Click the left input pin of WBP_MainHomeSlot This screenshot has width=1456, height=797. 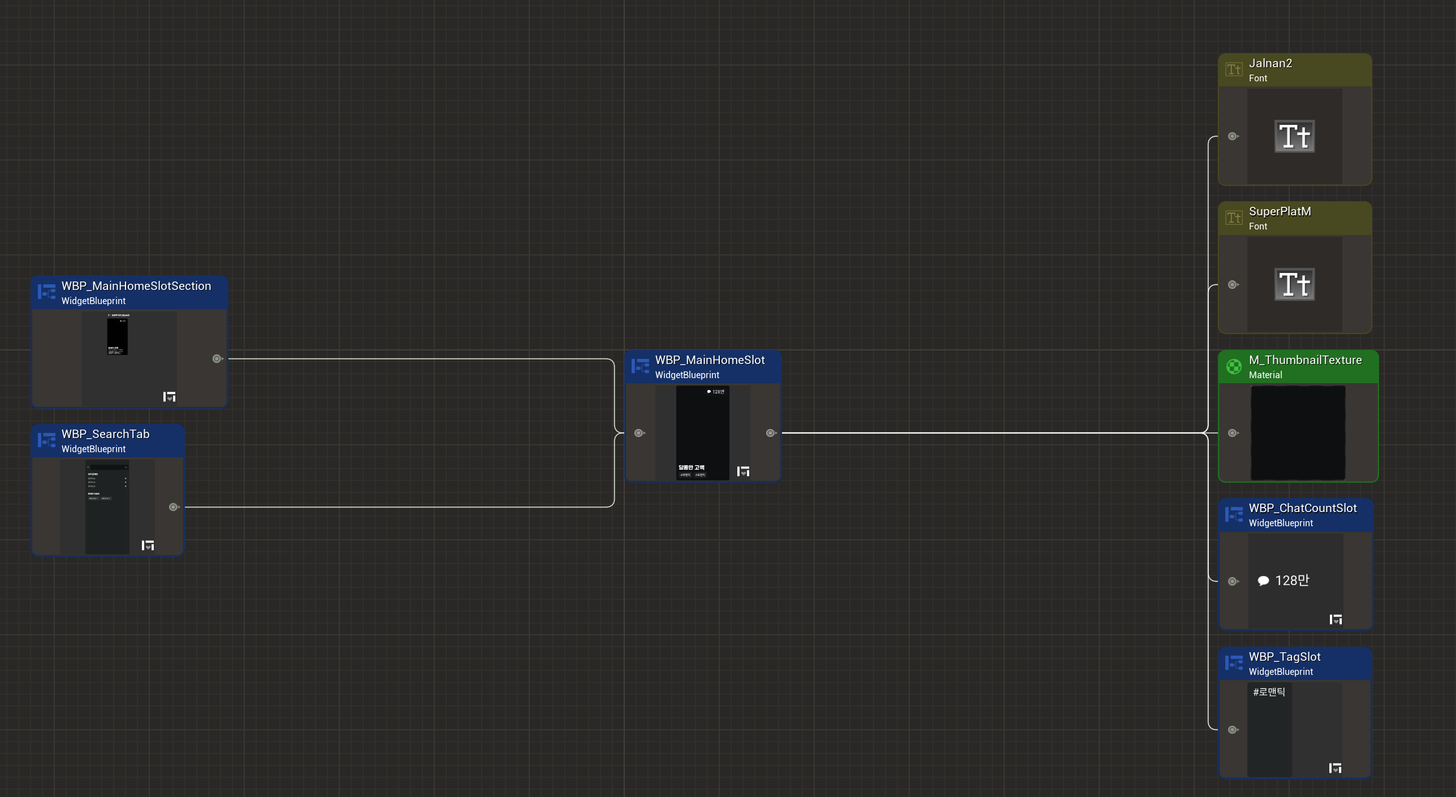tap(639, 433)
